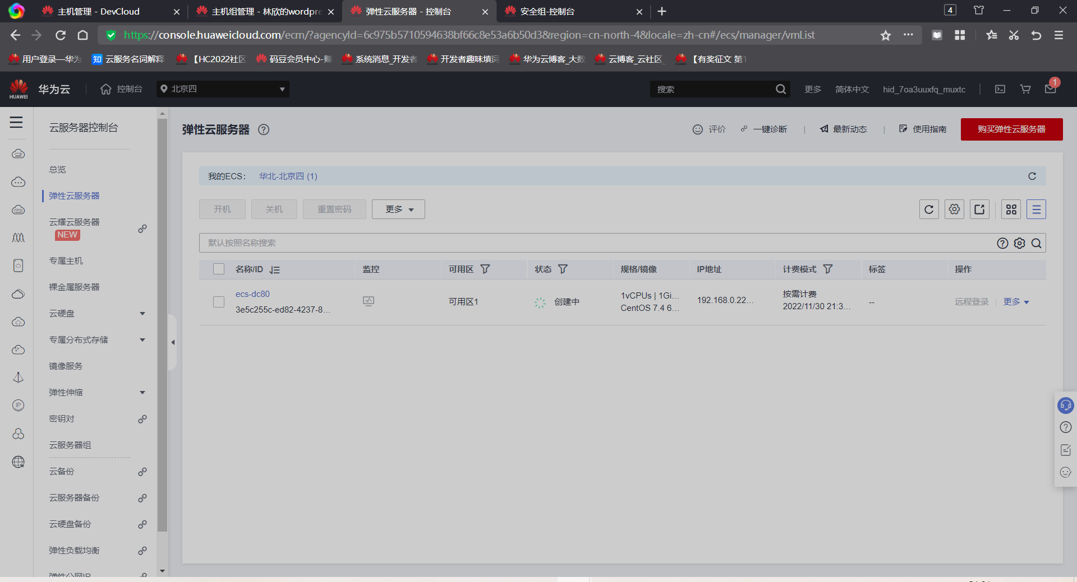The height and width of the screenshot is (582, 1077).
Task: Click 远程登录 for ecs-dc80
Action: pyautogui.click(x=972, y=302)
